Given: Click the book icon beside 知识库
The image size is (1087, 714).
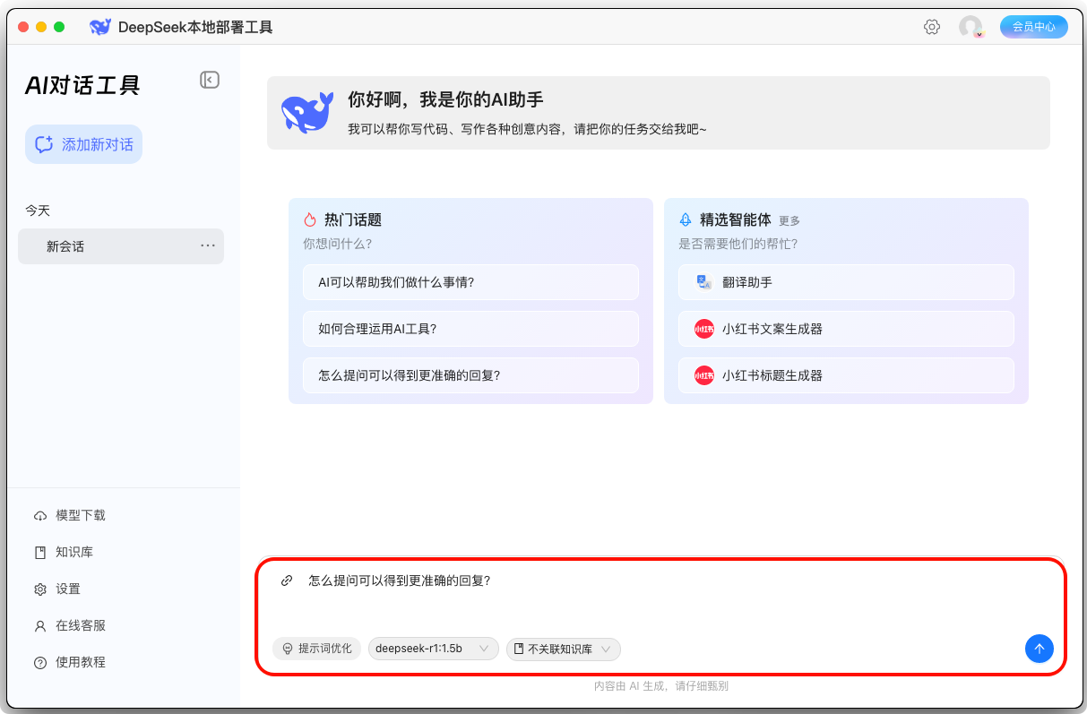Looking at the screenshot, I should click(x=40, y=553).
